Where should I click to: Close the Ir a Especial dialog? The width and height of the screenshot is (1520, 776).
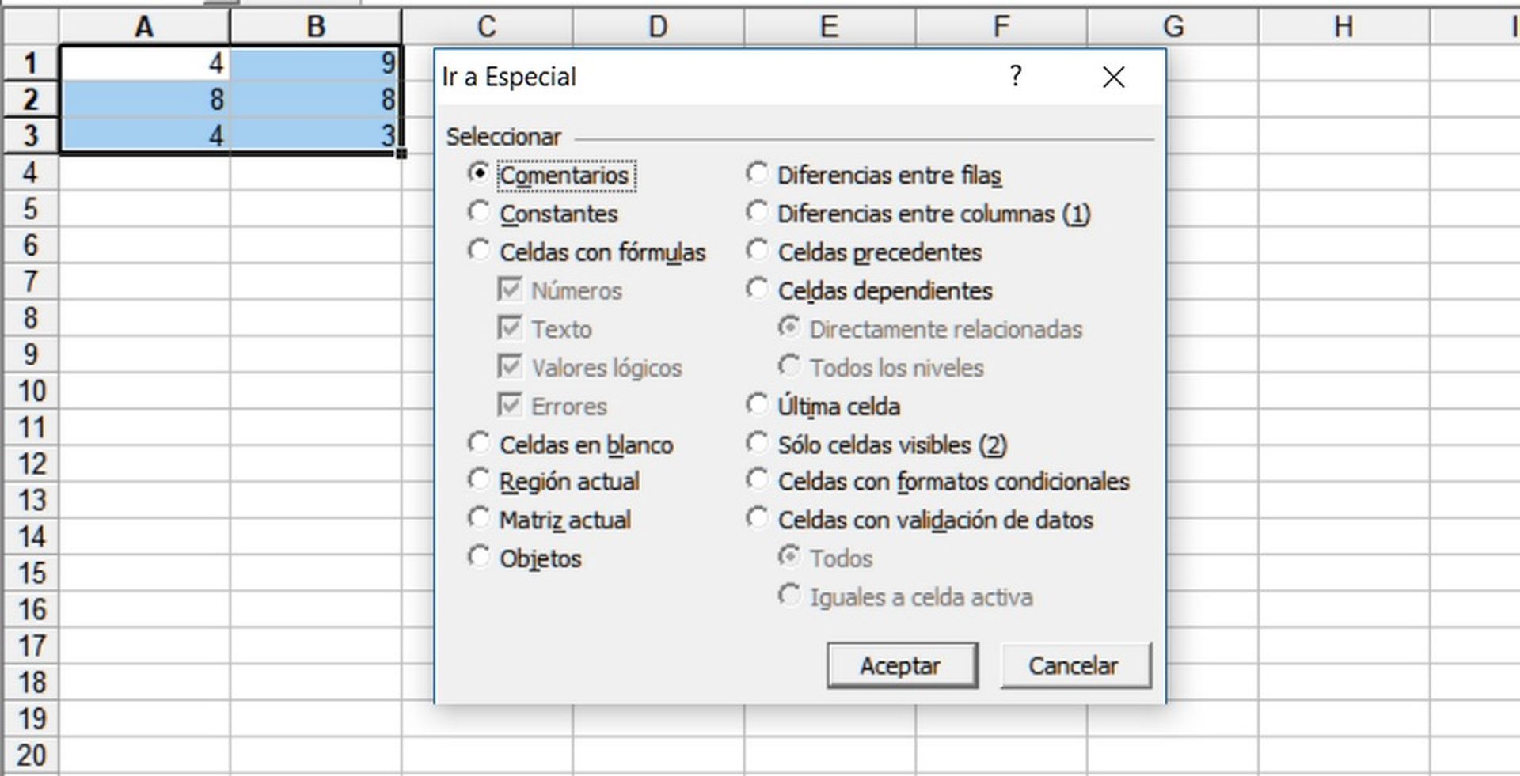(1113, 78)
